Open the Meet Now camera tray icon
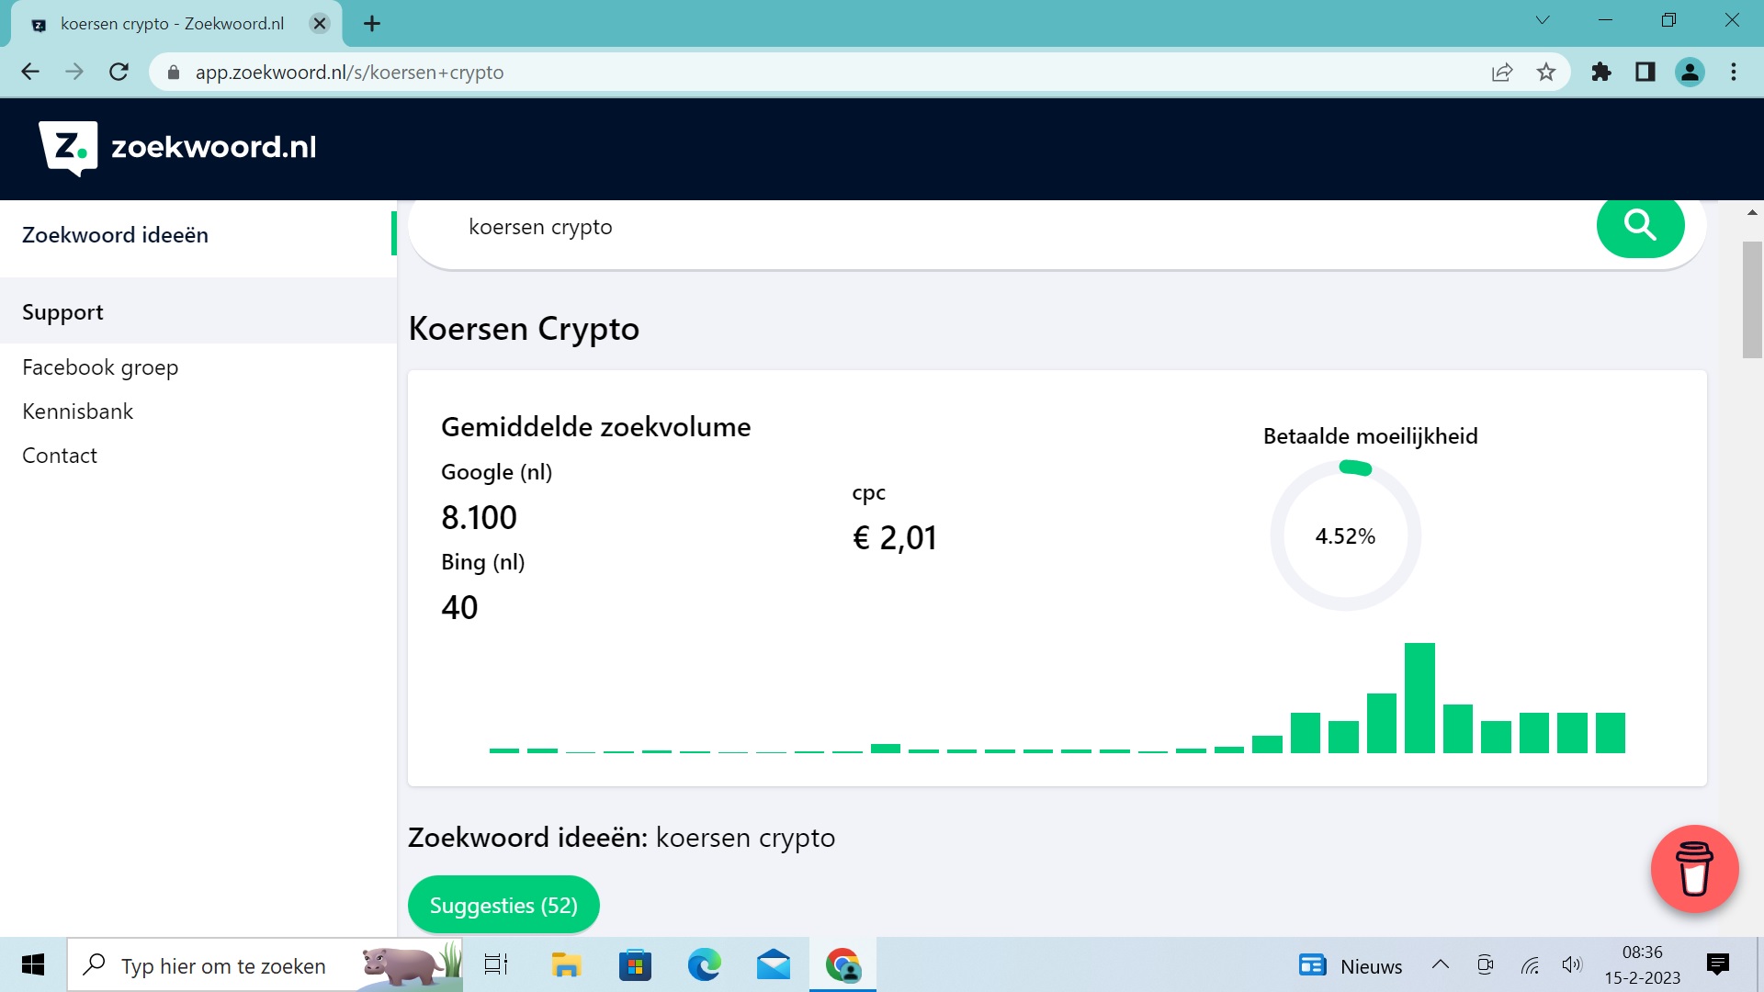This screenshot has height=992, width=1764. [1485, 964]
